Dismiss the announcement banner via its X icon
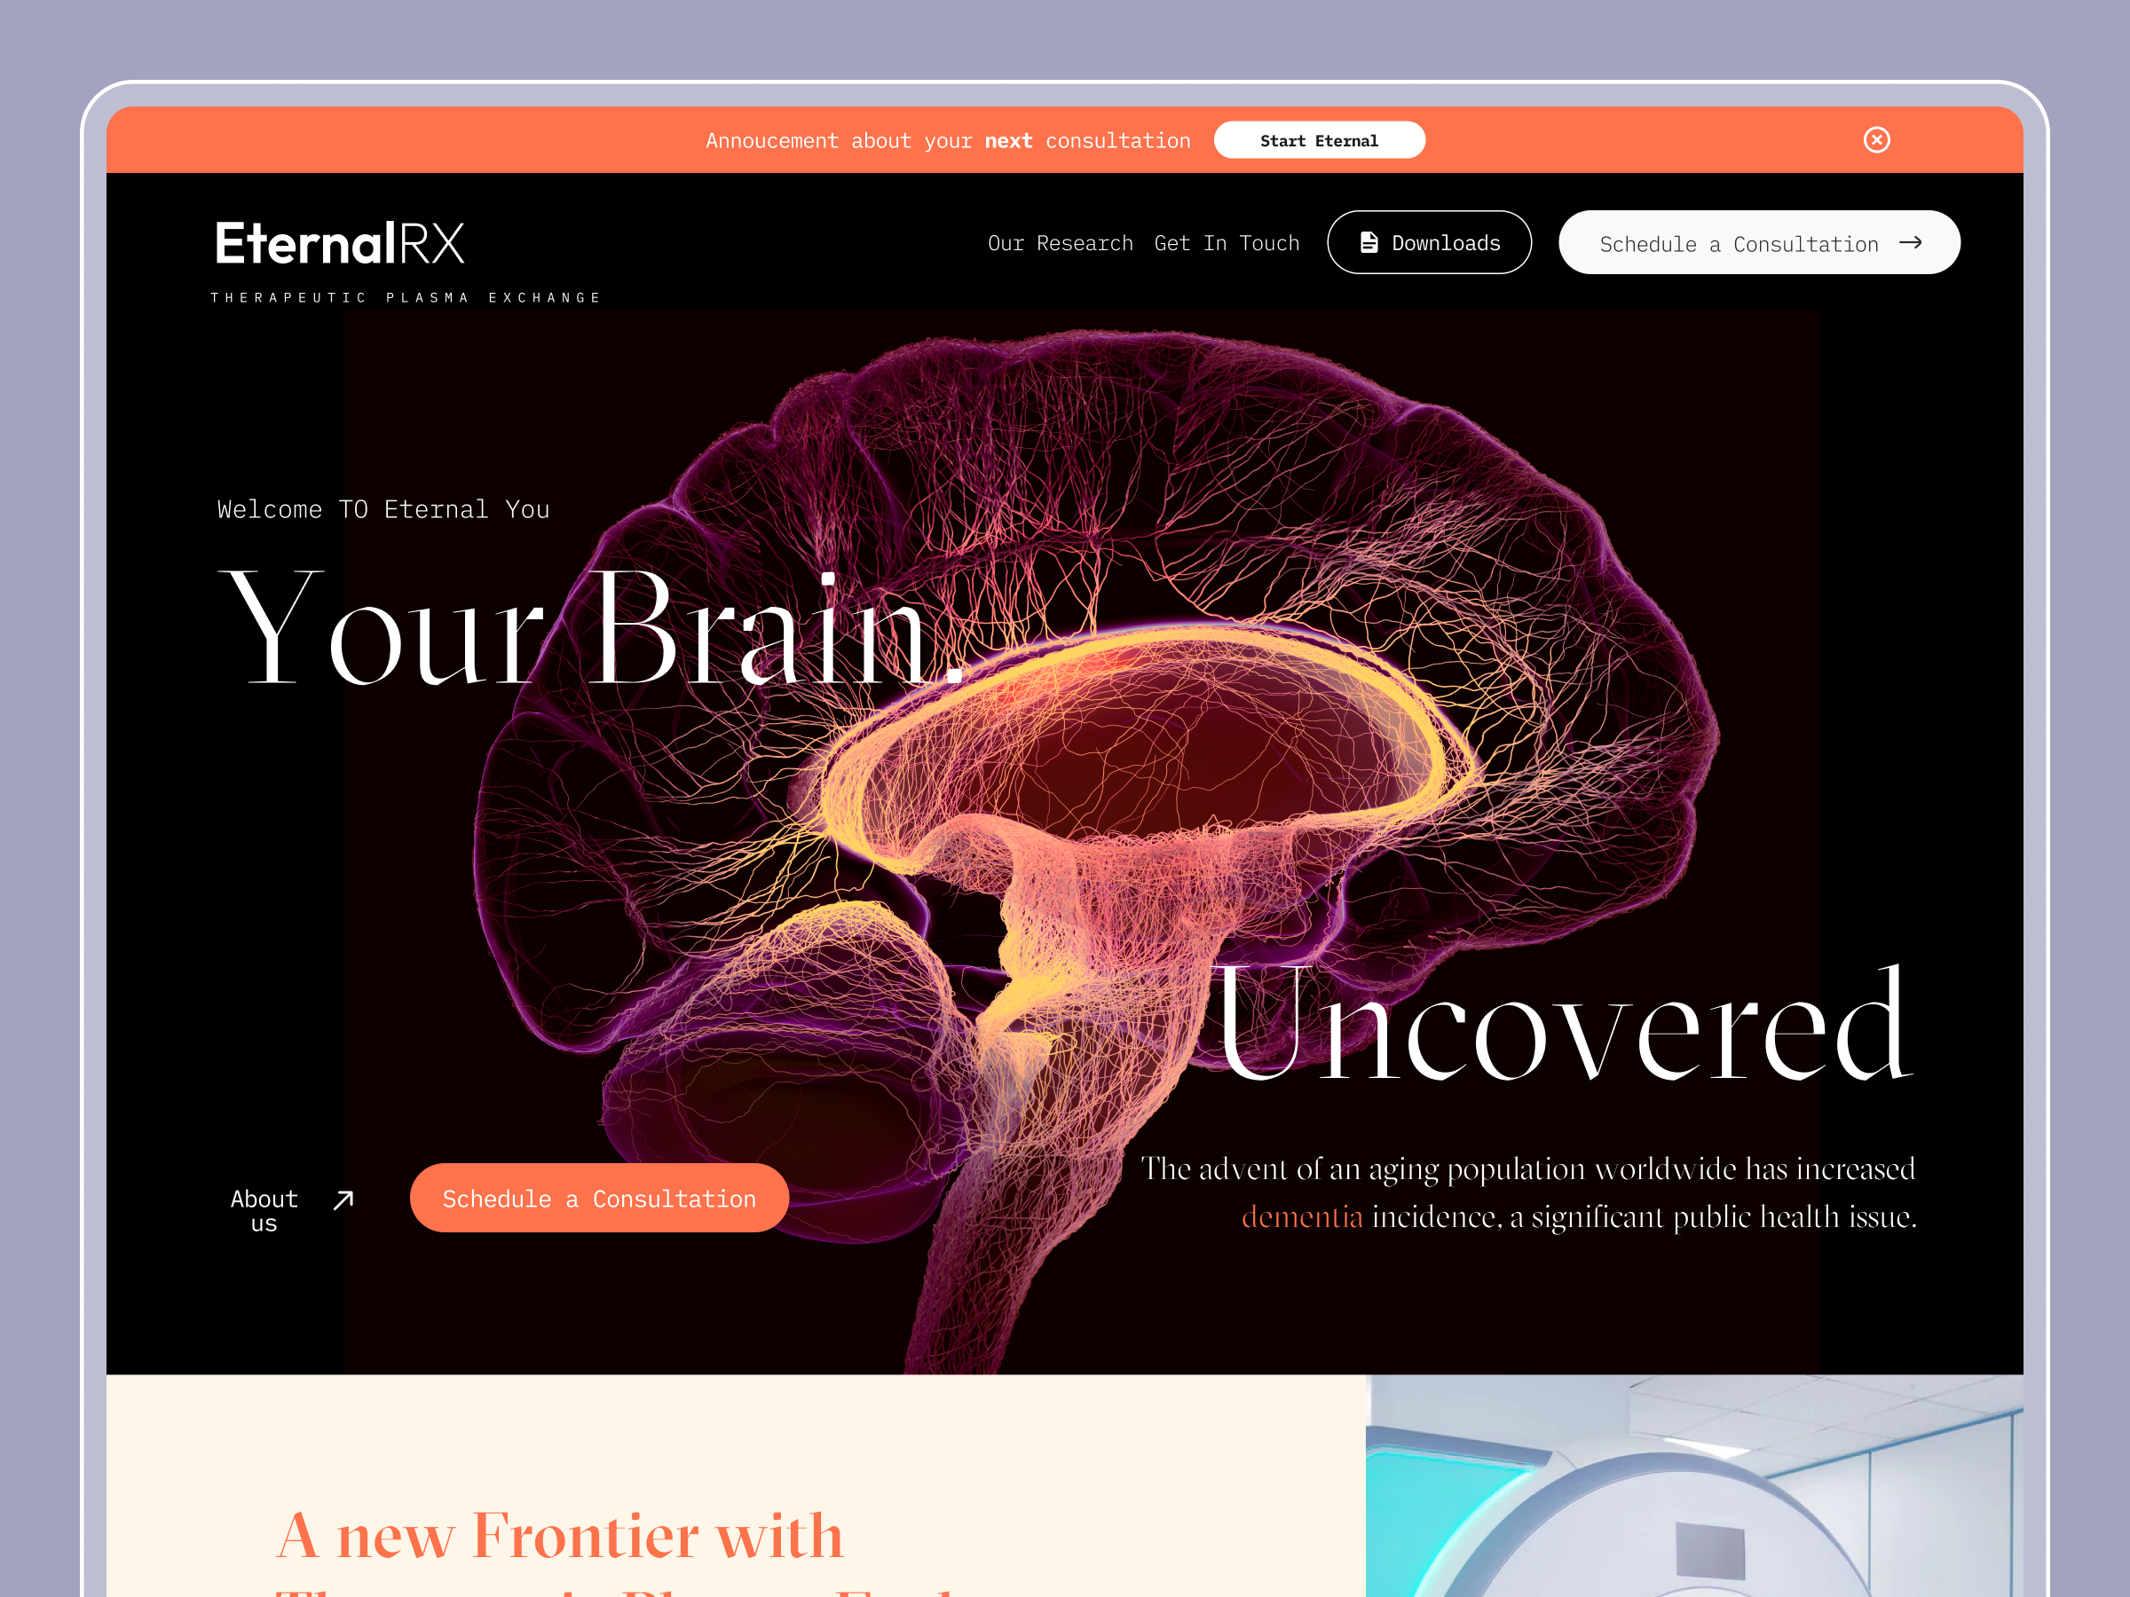Viewport: 2130px width, 1597px height. (x=1877, y=139)
